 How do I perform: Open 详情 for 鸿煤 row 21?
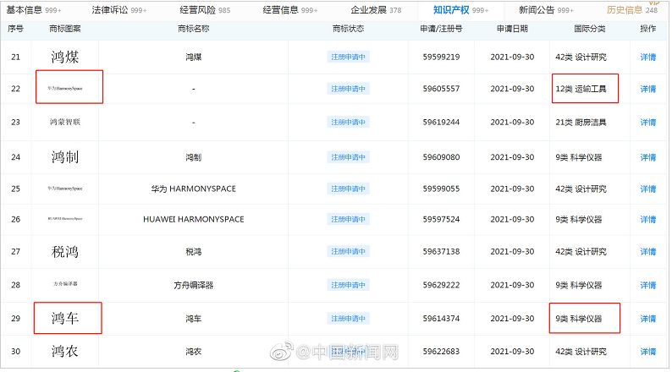coord(648,57)
